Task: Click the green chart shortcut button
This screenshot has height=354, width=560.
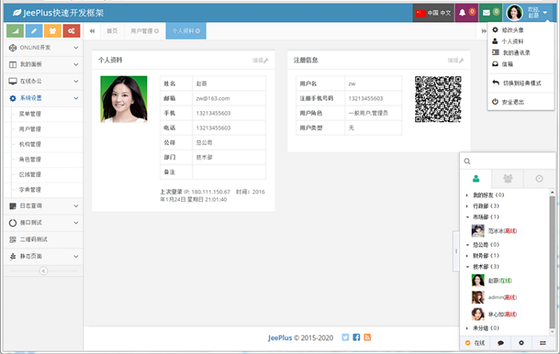Action: tap(14, 31)
